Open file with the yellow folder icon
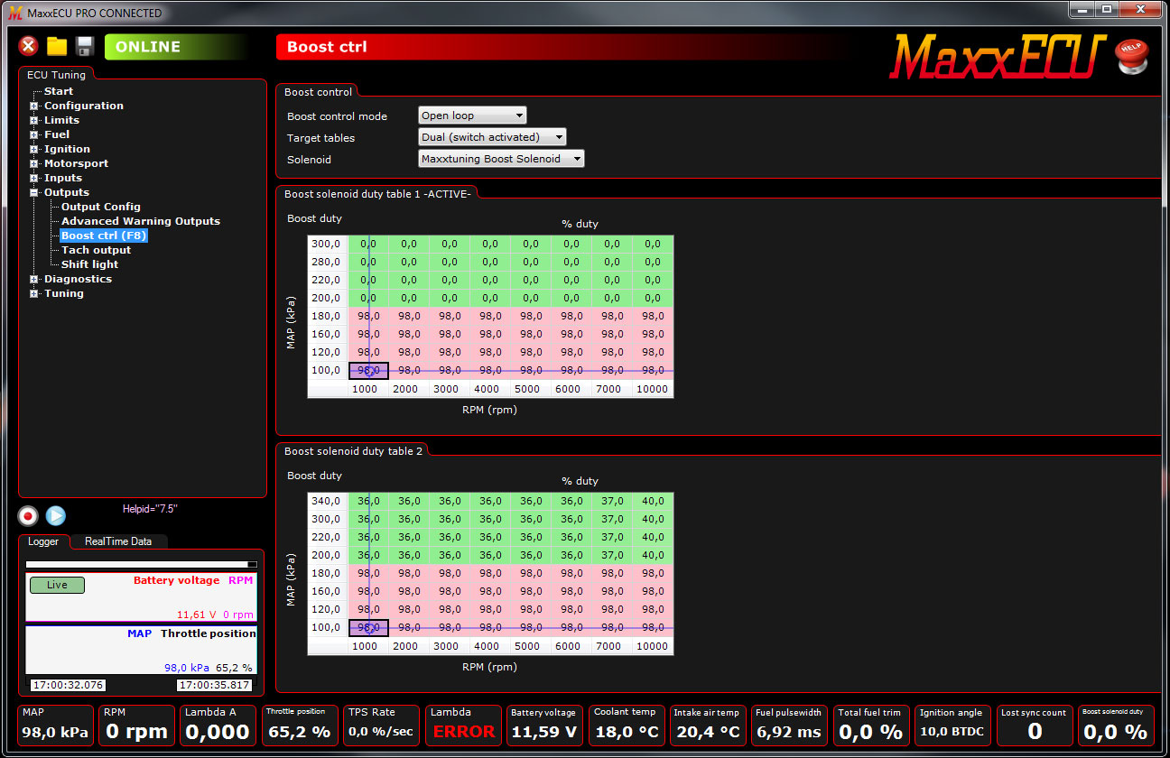This screenshot has height=758, width=1170. pyautogui.click(x=57, y=46)
